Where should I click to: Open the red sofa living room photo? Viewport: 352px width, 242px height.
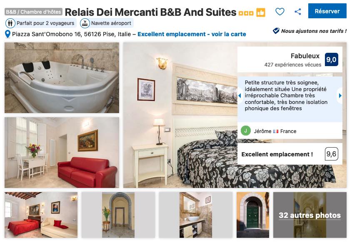click(x=62, y=152)
